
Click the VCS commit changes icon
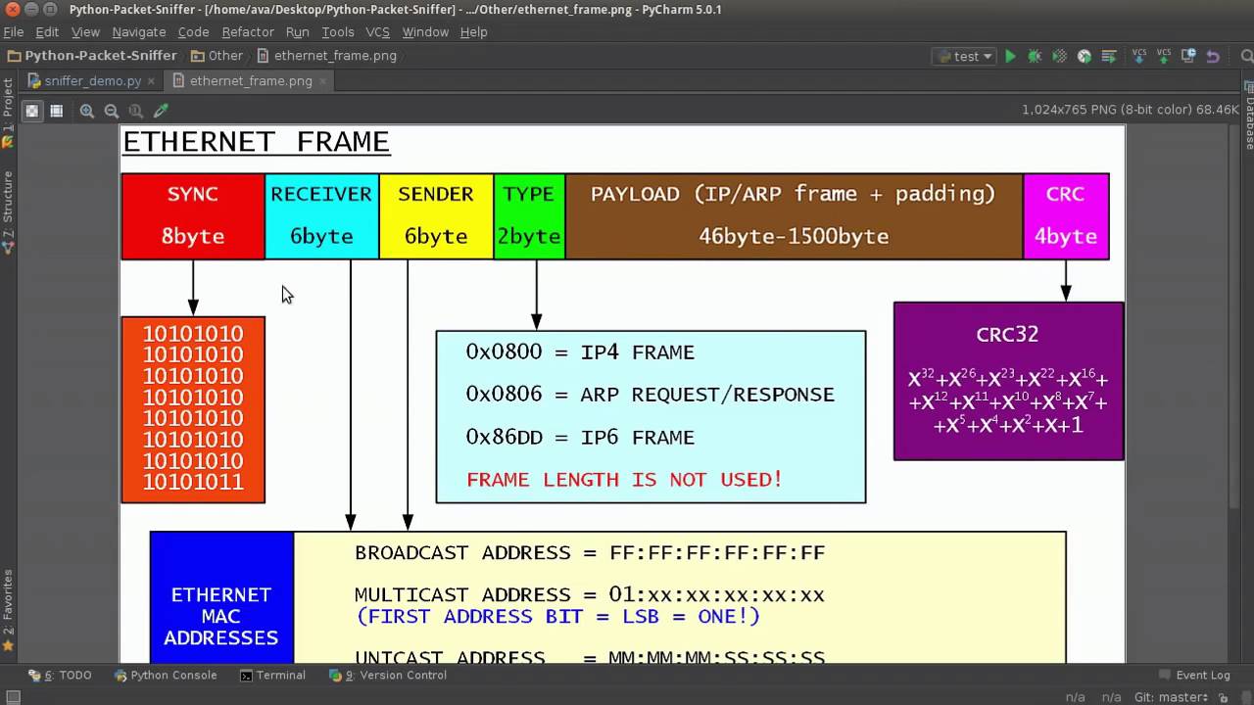click(x=1164, y=56)
